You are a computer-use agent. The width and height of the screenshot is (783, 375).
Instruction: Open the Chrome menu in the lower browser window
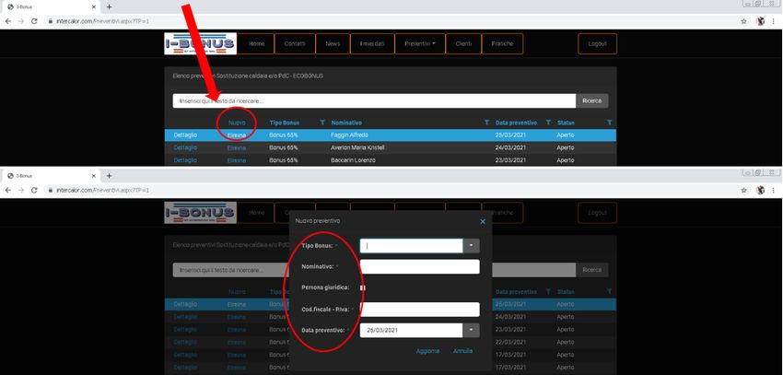click(774, 190)
